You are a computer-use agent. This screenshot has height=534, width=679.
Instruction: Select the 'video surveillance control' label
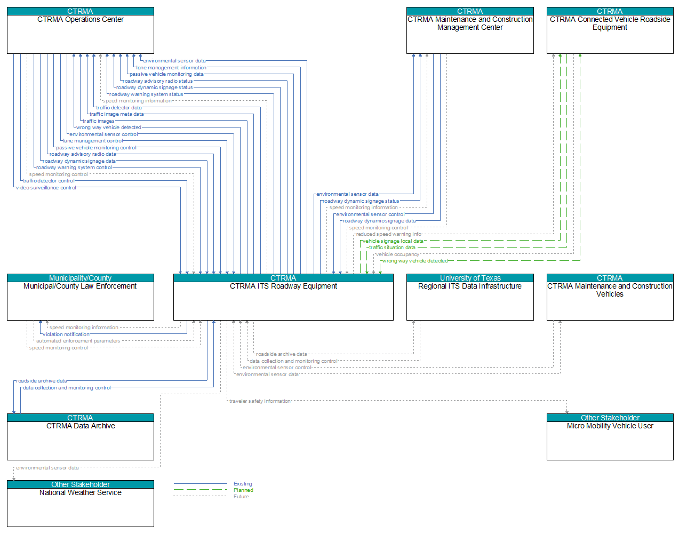(46, 188)
